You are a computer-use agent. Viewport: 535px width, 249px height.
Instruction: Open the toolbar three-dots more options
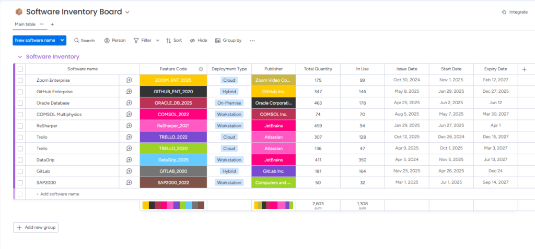(252, 41)
